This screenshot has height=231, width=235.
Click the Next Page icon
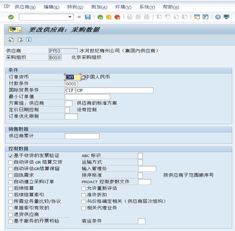(176, 17)
